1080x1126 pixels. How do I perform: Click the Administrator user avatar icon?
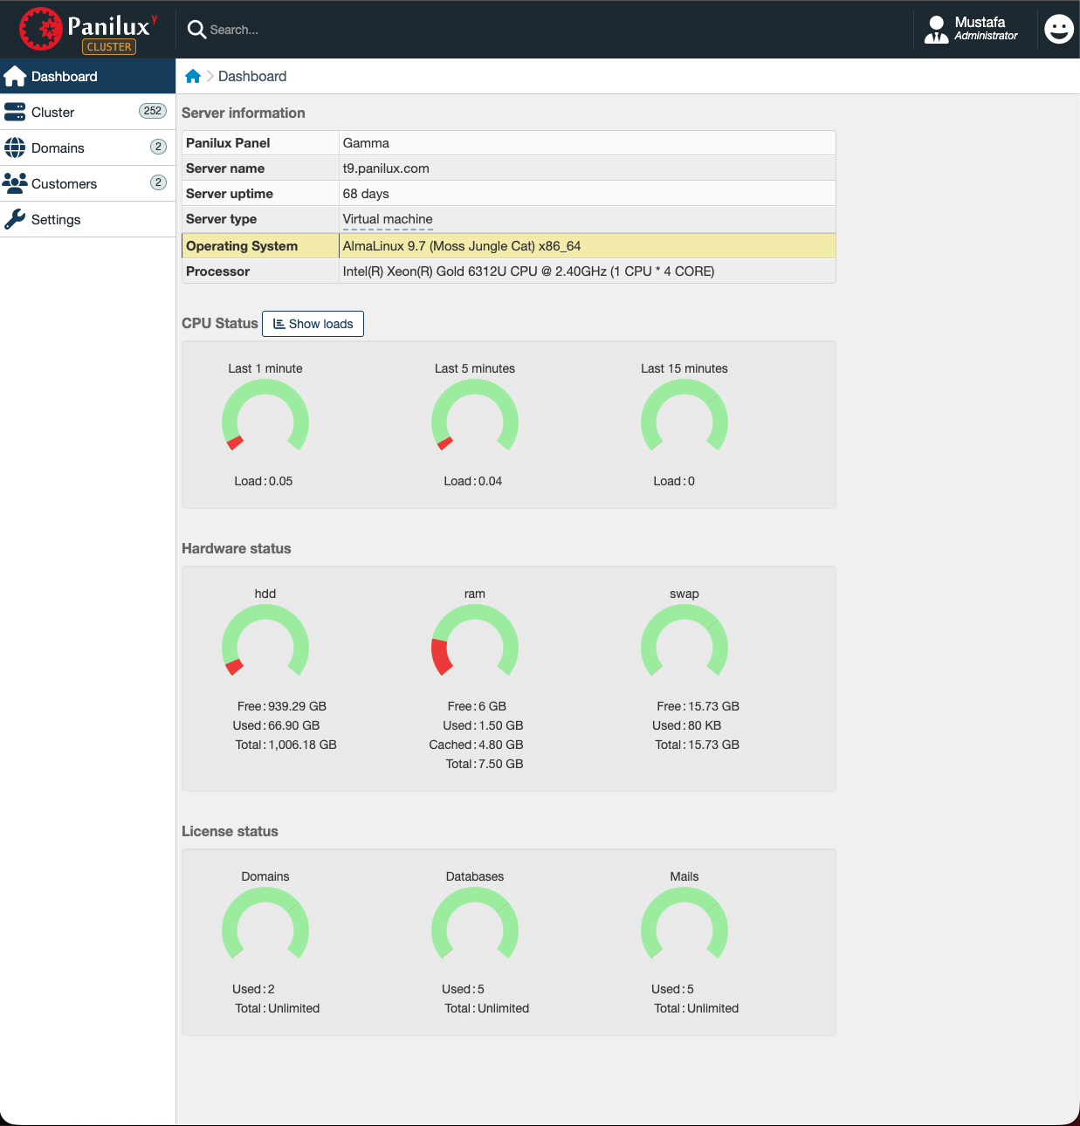pos(936,30)
